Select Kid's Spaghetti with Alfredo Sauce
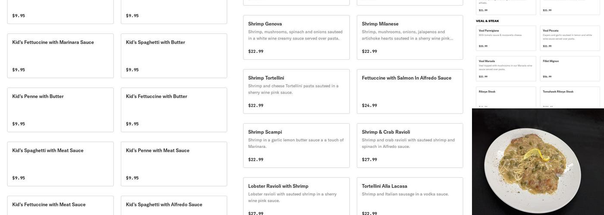The image size is (604, 215). [x=174, y=206]
